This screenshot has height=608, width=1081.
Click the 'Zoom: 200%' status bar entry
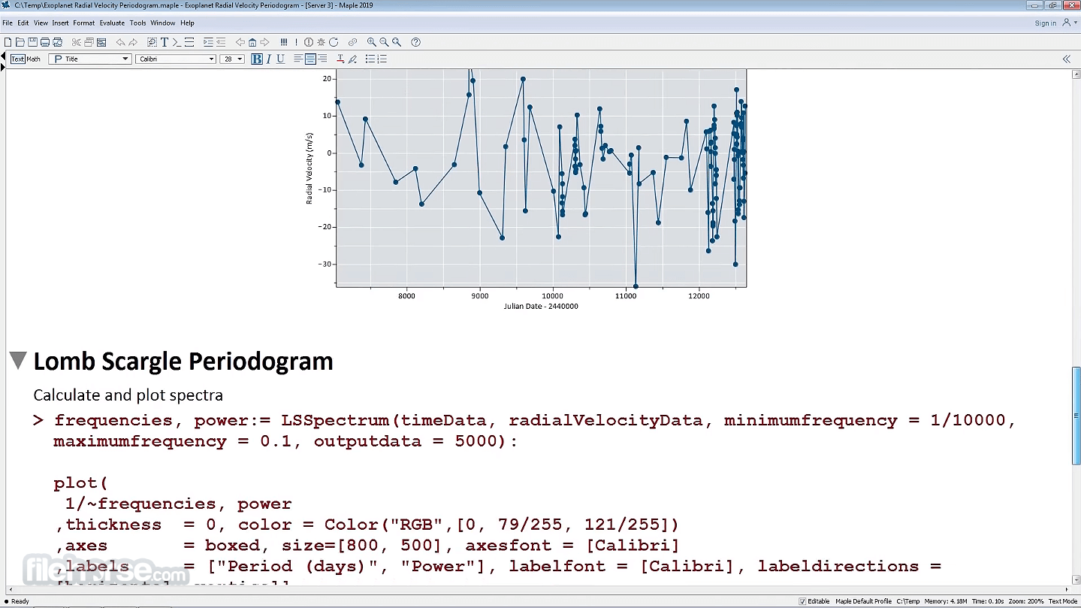[1028, 601]
